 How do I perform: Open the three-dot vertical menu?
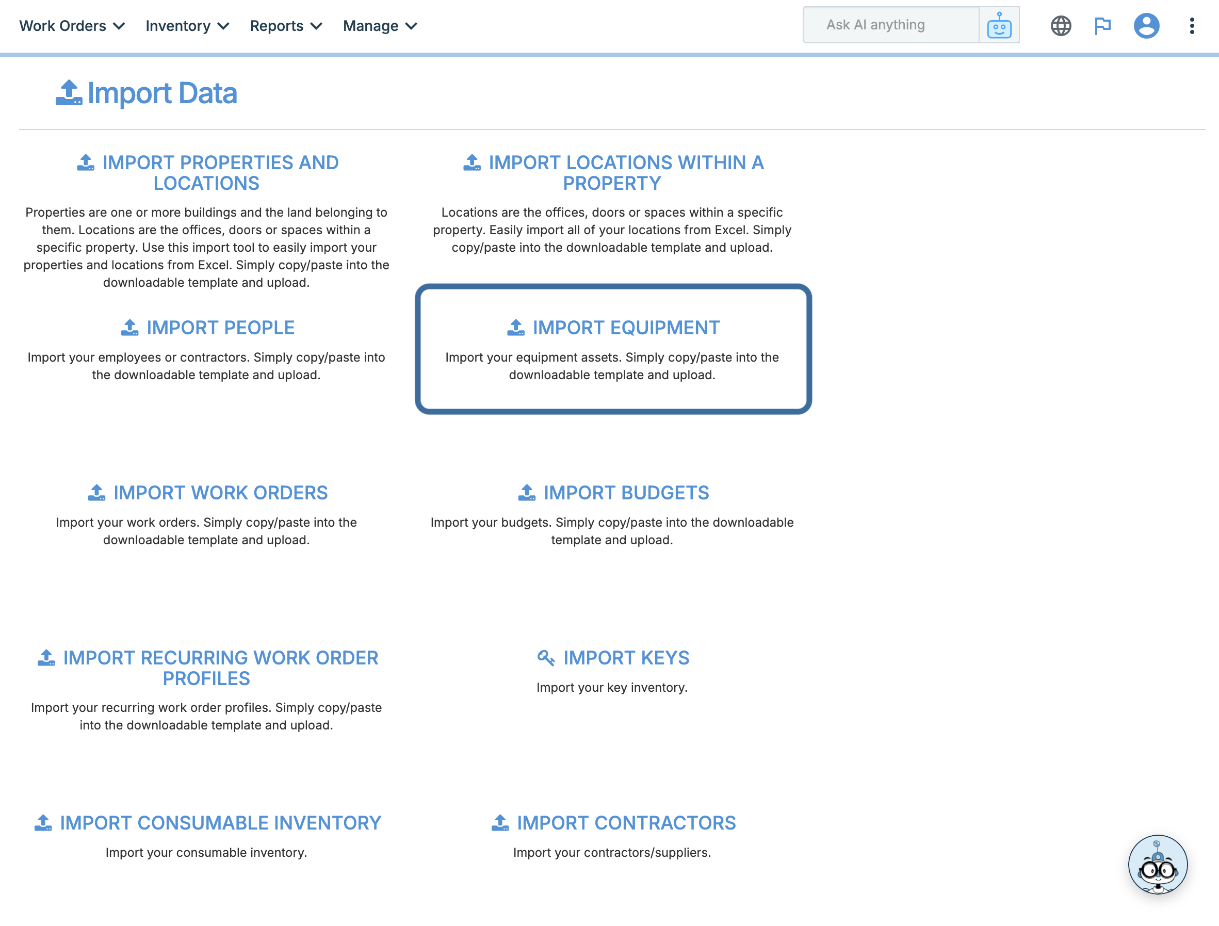(1192, 25)
